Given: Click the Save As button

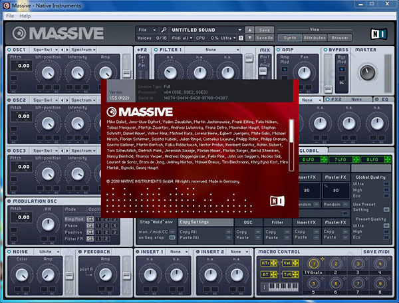Looking at the screenshot, I should (264, 39).
